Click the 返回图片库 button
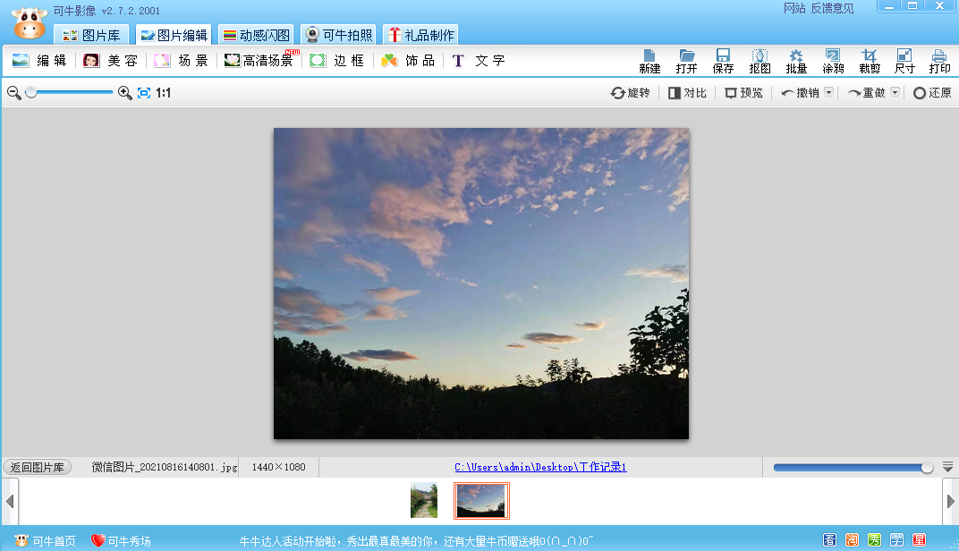959x551 pixels. [x=37, y=466]
